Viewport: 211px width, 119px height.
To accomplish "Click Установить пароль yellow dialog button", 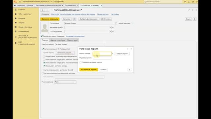I will click(89, 70).
